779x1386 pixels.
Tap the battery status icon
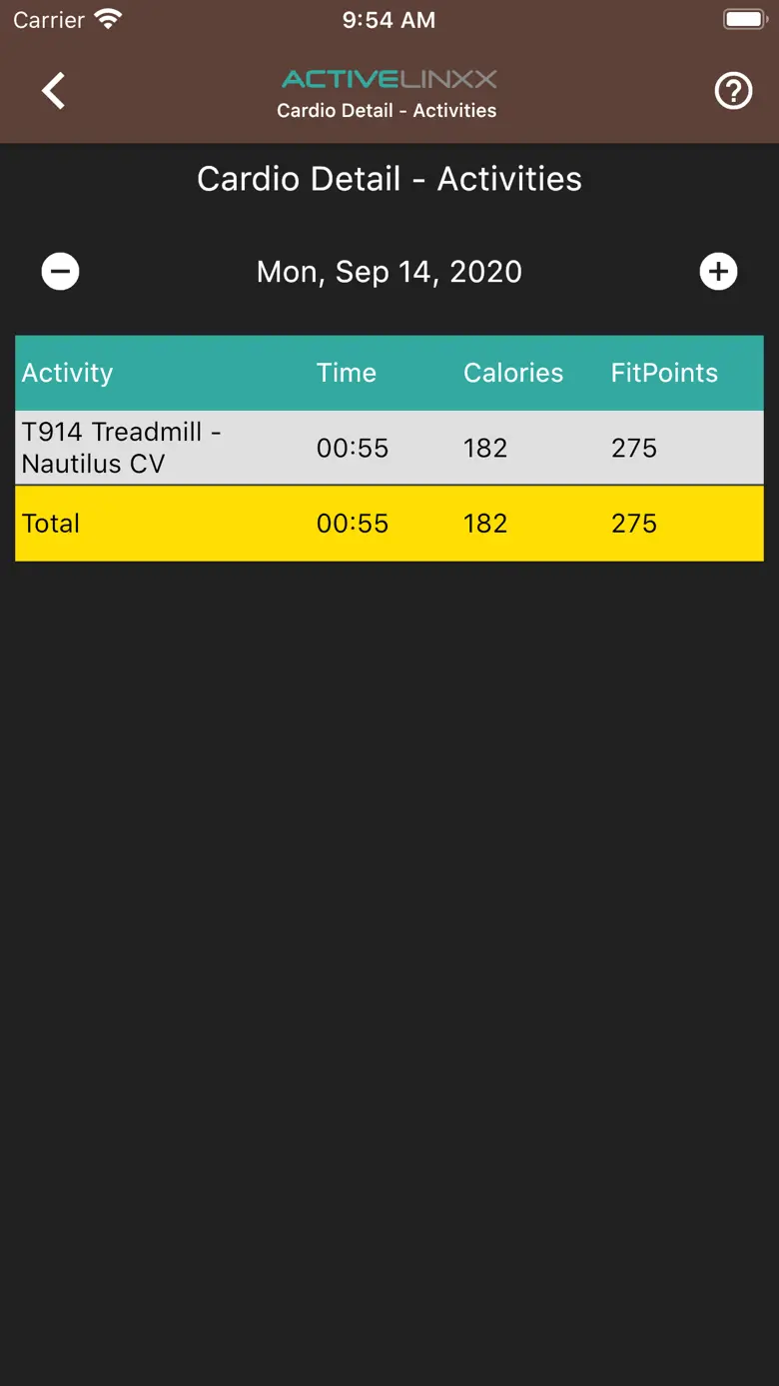point(744,19)
